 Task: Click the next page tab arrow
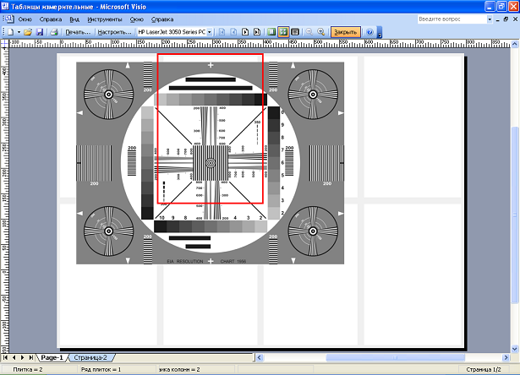click(x=22, y=357)
